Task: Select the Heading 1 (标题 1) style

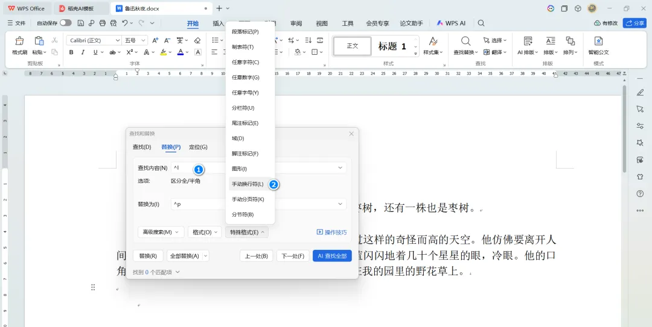Action: click(x=392, y=46)
